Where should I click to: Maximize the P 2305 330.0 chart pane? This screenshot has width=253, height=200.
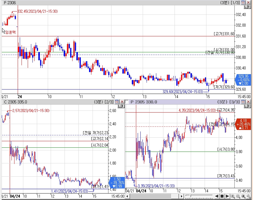click(x=243, y=102)
